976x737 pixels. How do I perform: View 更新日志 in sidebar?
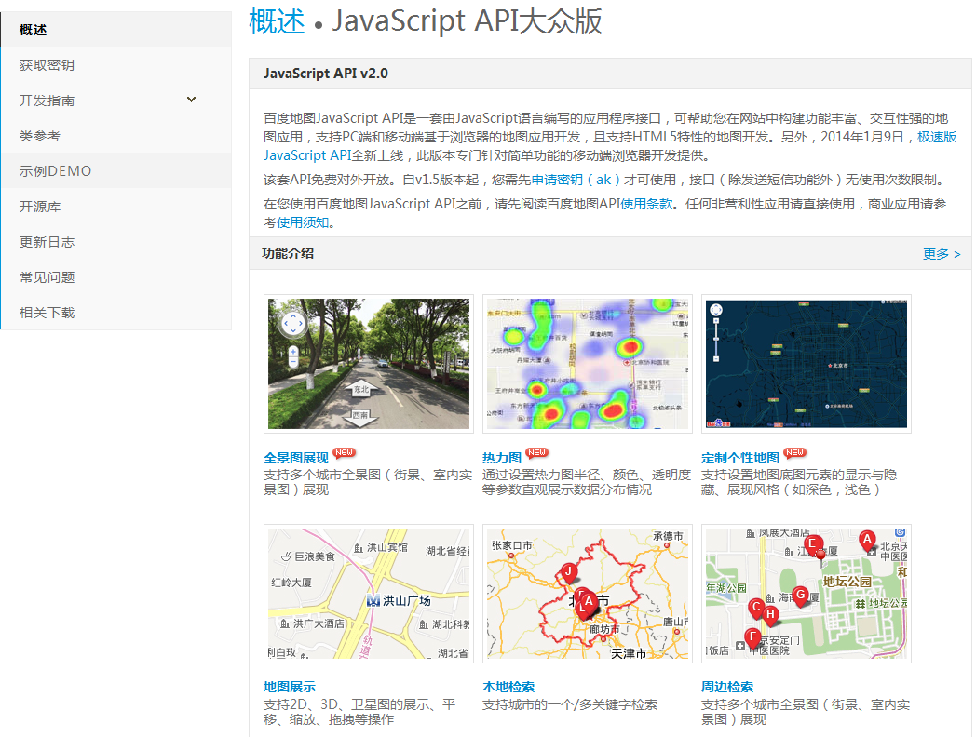[116, 242]
